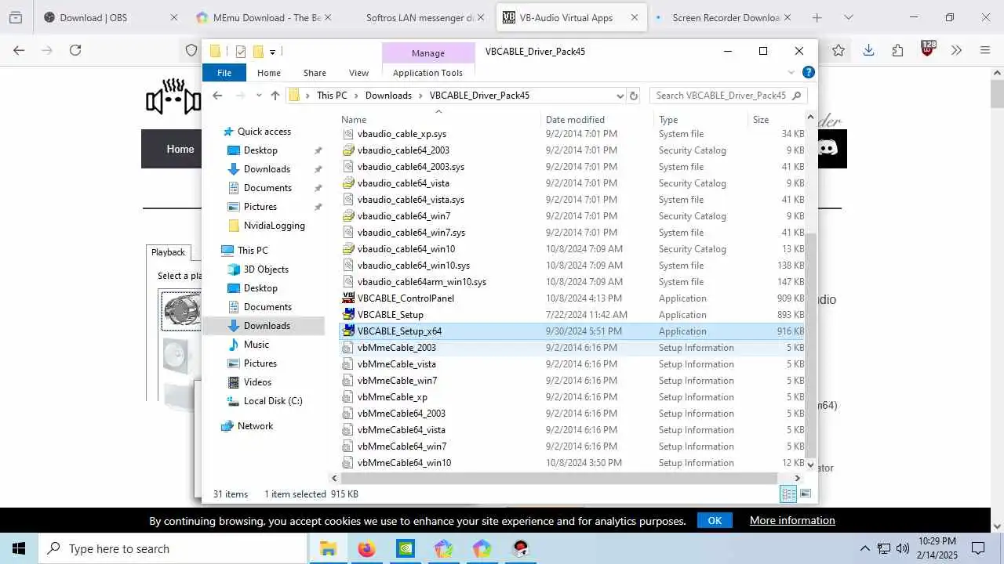The width and height of the screenshot is (1004, 564).
Task: Open Quick access in sidebar
Action: (x=264, y=132)
